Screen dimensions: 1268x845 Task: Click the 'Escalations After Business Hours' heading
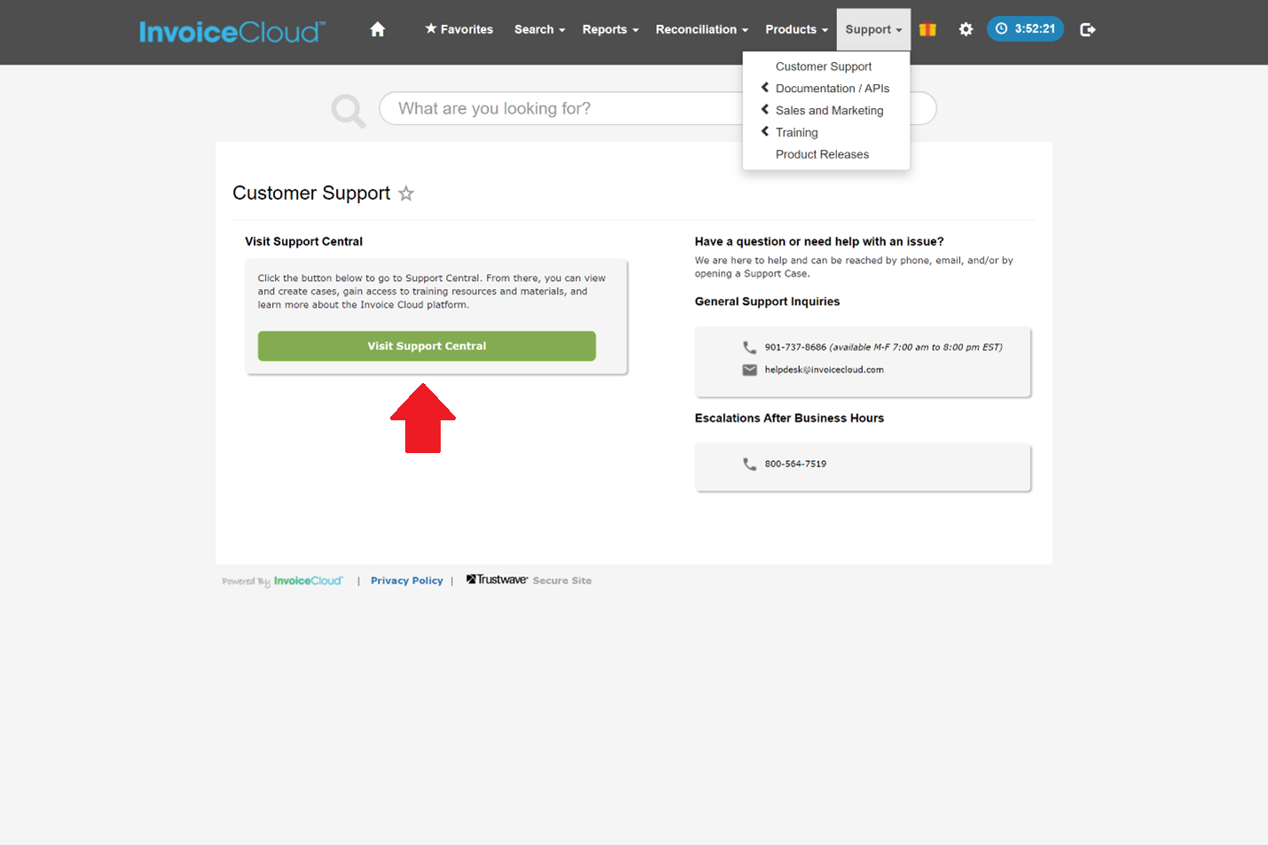coord(789,419)
